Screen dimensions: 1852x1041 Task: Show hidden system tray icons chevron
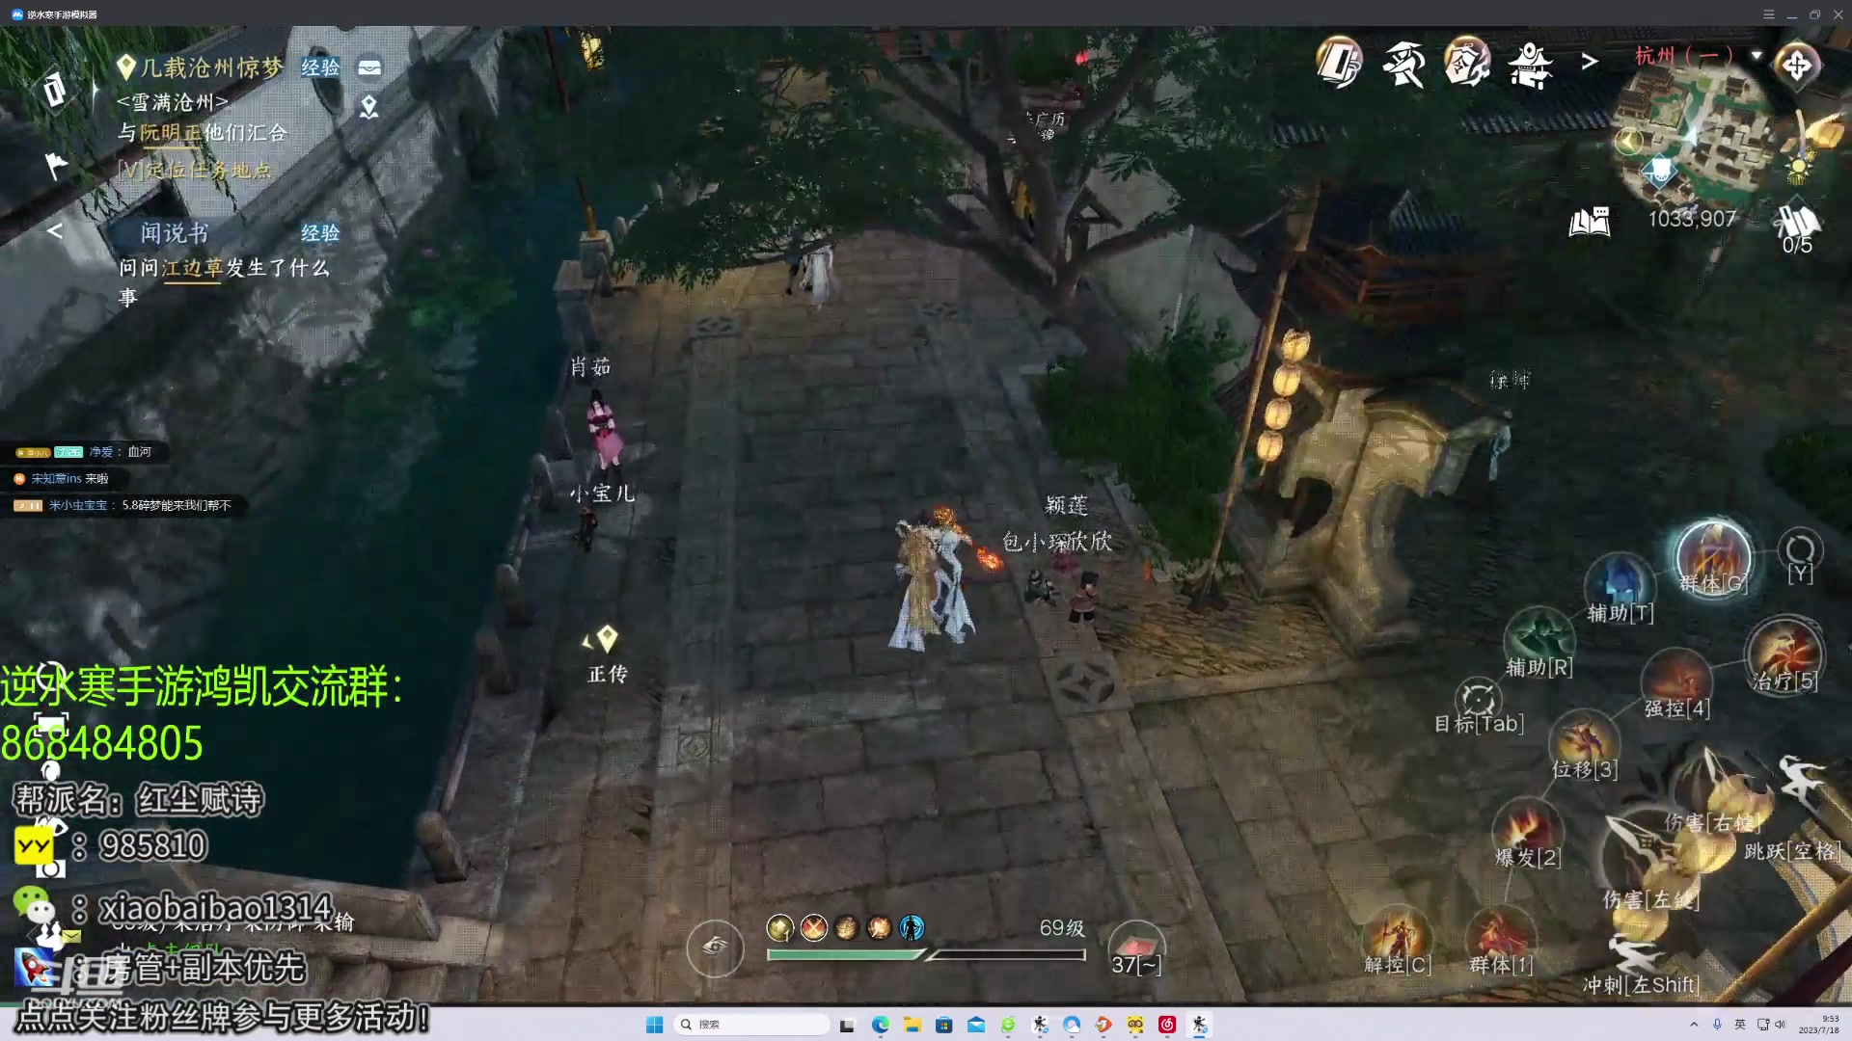(1694, 1025)
